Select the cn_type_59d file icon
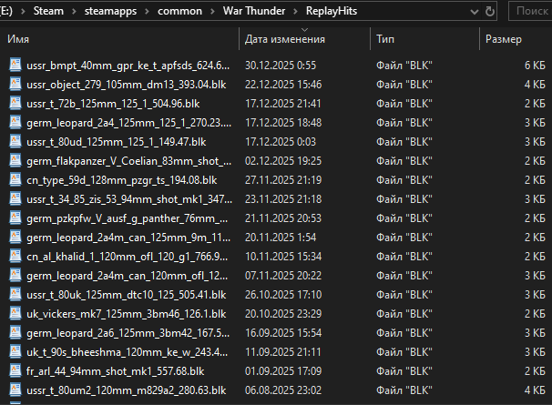552x405 pixels. pos(15,179)
